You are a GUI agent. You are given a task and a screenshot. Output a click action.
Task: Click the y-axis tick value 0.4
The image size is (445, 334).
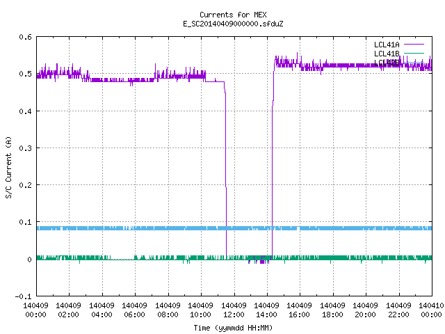(25, 111)
